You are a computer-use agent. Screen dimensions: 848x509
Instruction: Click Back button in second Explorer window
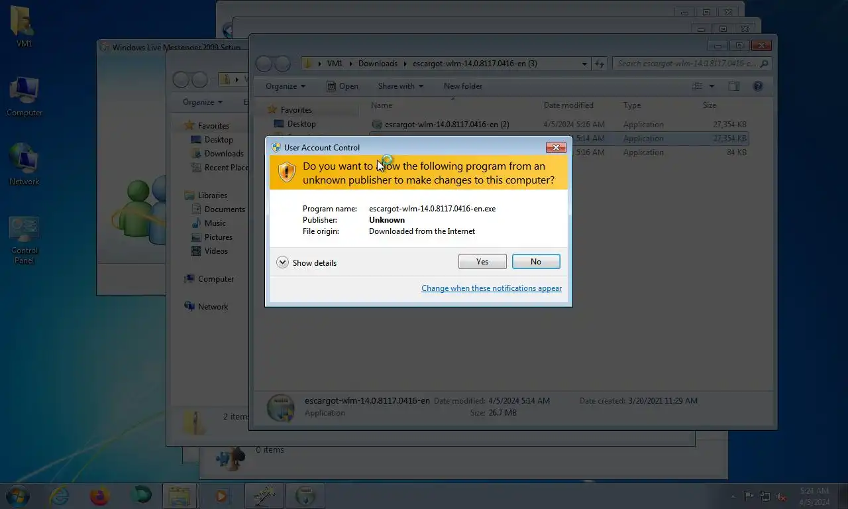(x=181, y=80)
